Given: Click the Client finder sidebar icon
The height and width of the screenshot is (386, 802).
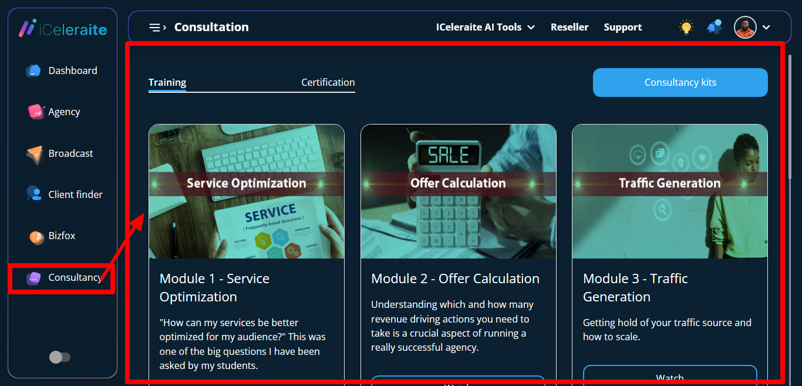Looking at the screenshot, I should point(33,194).
